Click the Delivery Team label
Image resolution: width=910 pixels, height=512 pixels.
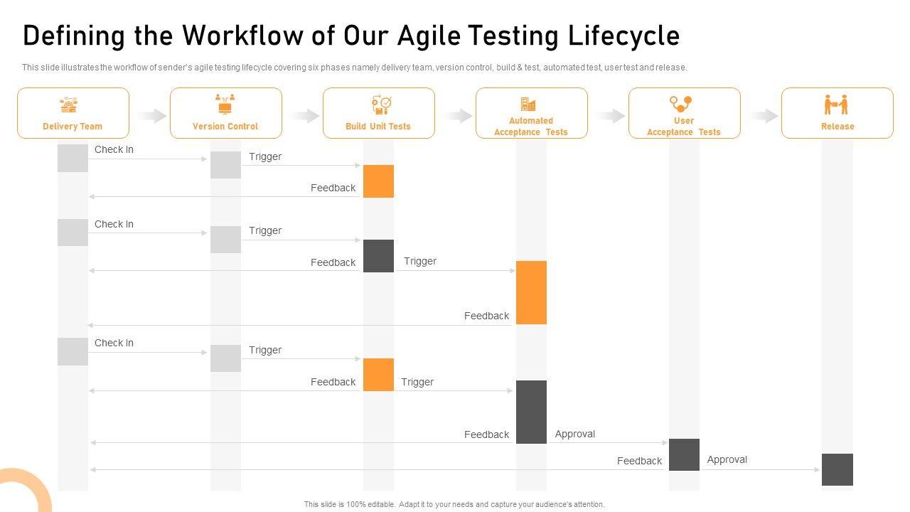tap(73, 127)
